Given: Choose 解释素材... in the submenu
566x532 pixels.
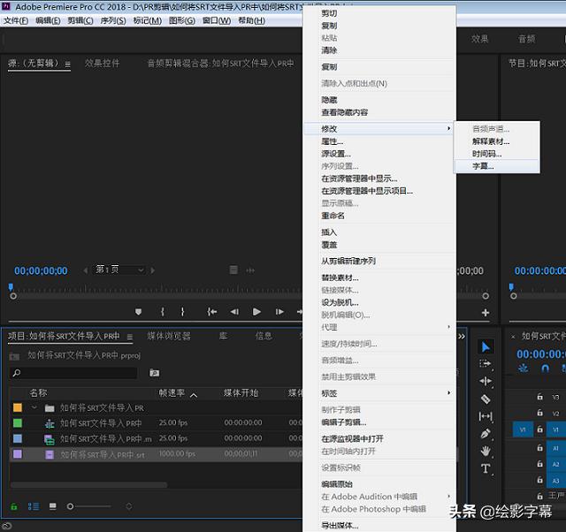Looking at the screenshot, I should (496, 141).
